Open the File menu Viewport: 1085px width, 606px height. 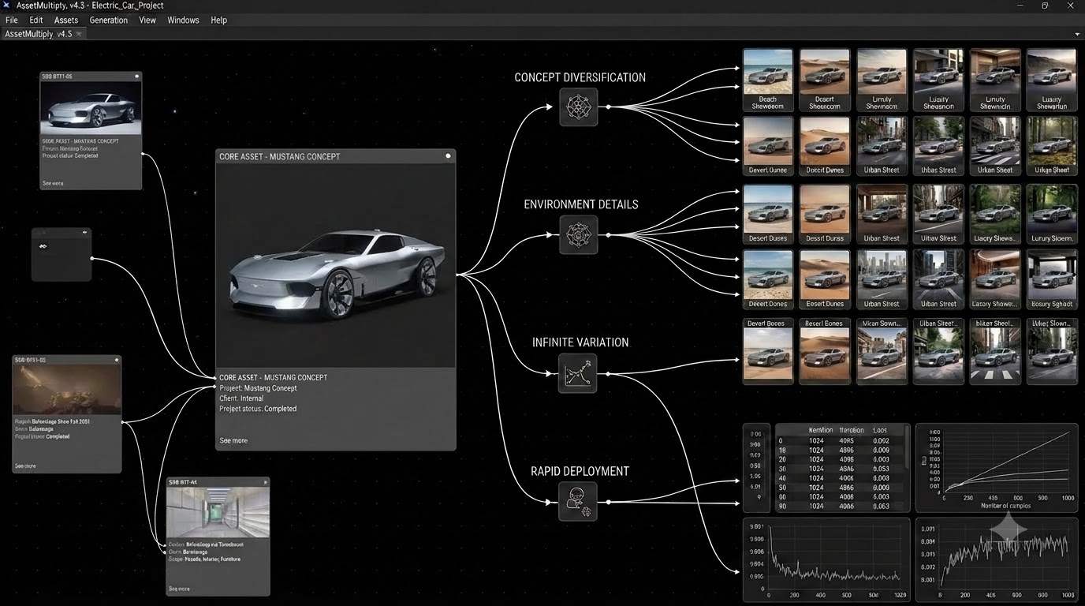pos(11,20)
